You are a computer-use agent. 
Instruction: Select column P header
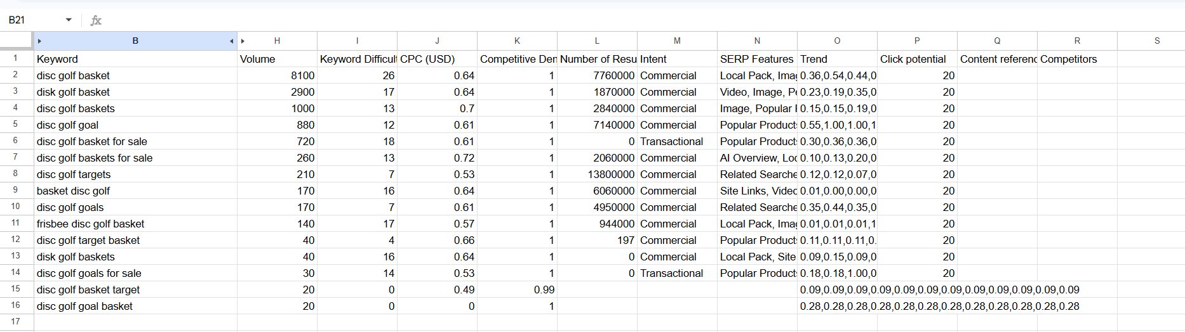(x=917, y=41)
